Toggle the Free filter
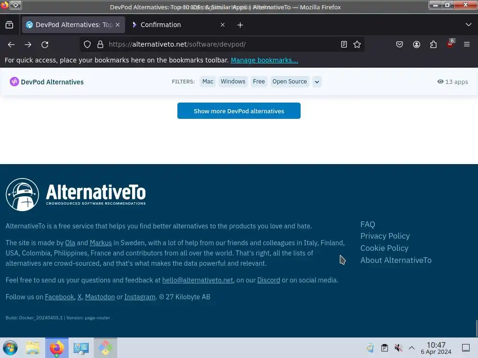The width and height of the screenshot is (478, 358). tap(259, 82)
